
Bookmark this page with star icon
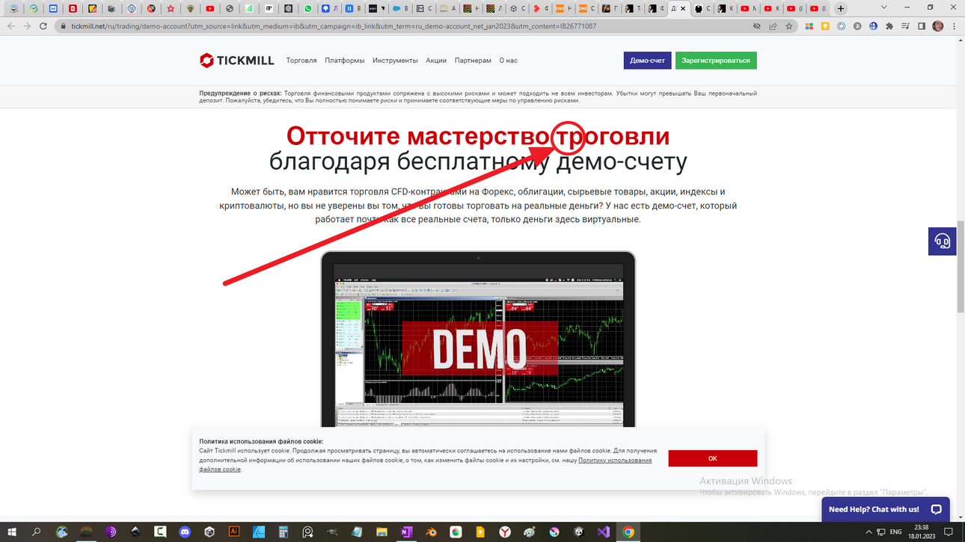point(788,26)
